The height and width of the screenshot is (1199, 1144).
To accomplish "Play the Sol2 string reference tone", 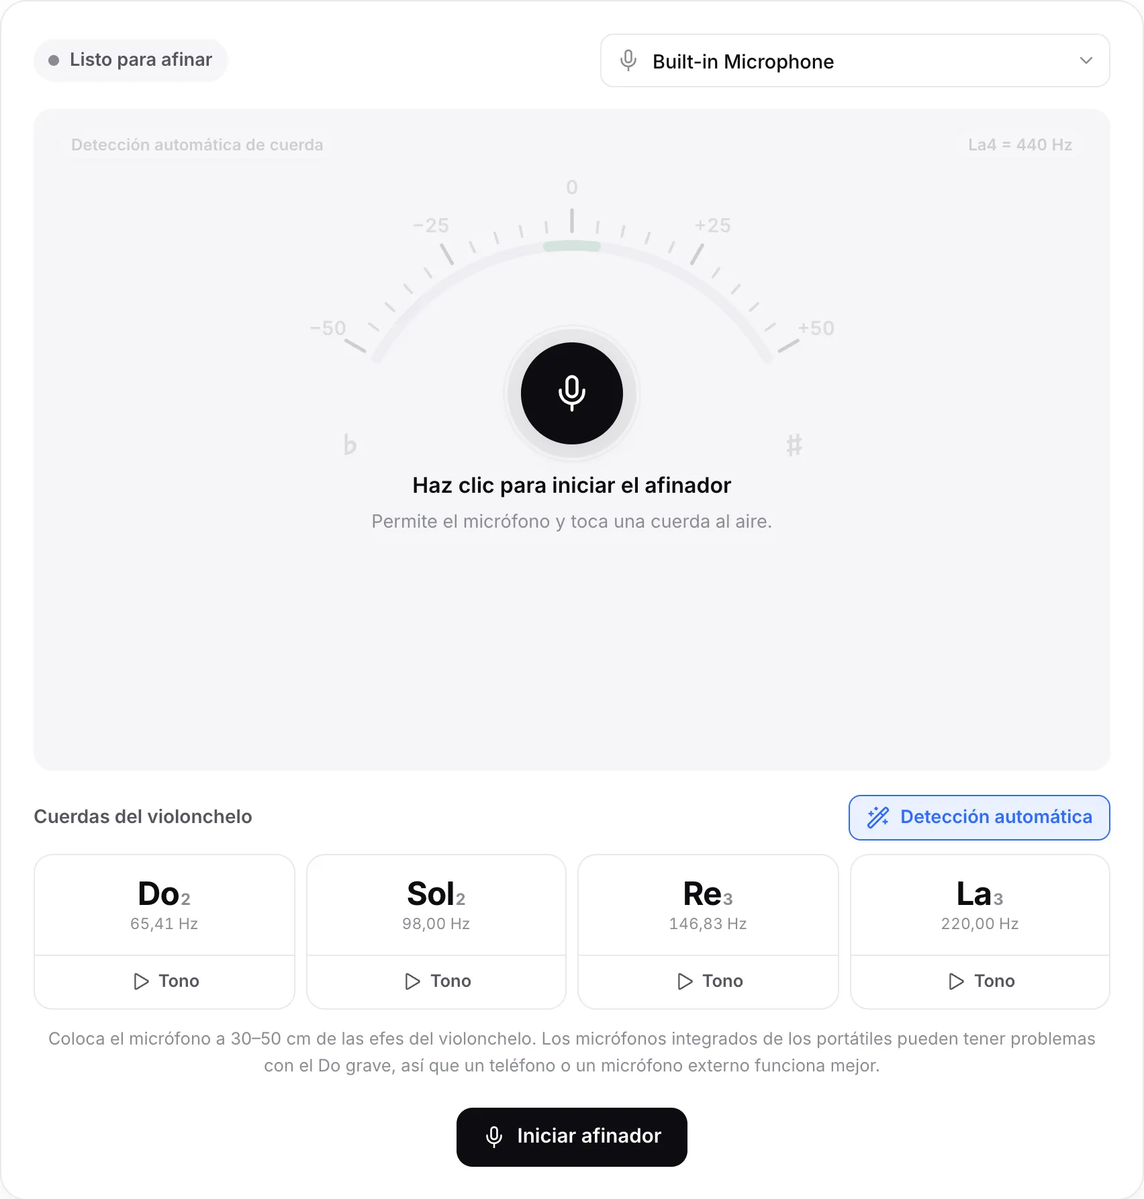I will (x=436, y=981).
